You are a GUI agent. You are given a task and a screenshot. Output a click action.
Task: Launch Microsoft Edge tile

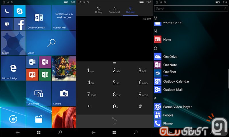tap(13, 68)
